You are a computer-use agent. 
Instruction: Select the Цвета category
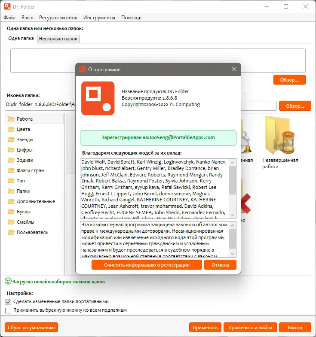(35, 129)
